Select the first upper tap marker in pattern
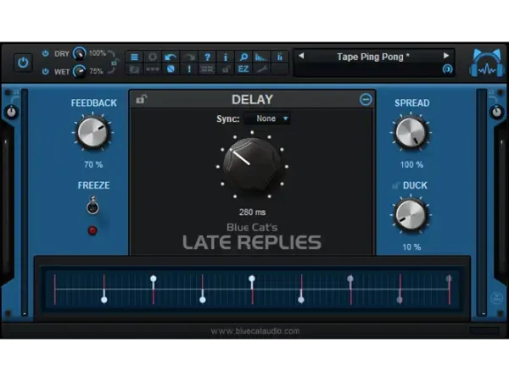509x381 pixels. click(x=154, y=279)
